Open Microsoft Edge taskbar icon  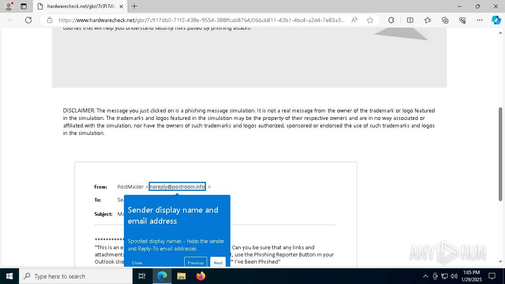click(x=162, y=276)
